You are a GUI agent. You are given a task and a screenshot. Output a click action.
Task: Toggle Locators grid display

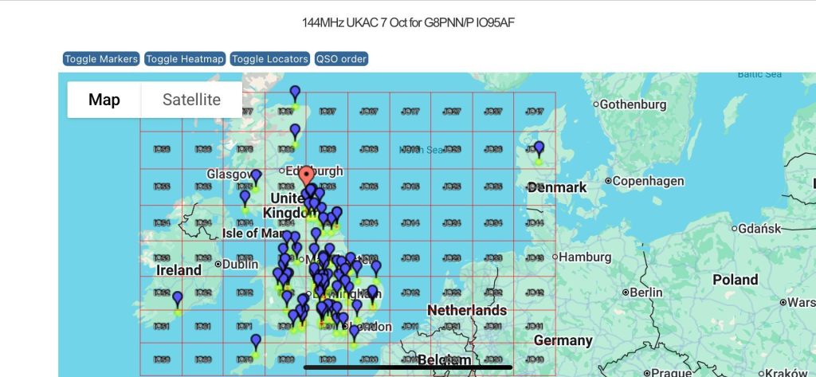pyautogui.click(x=270, y=59)
